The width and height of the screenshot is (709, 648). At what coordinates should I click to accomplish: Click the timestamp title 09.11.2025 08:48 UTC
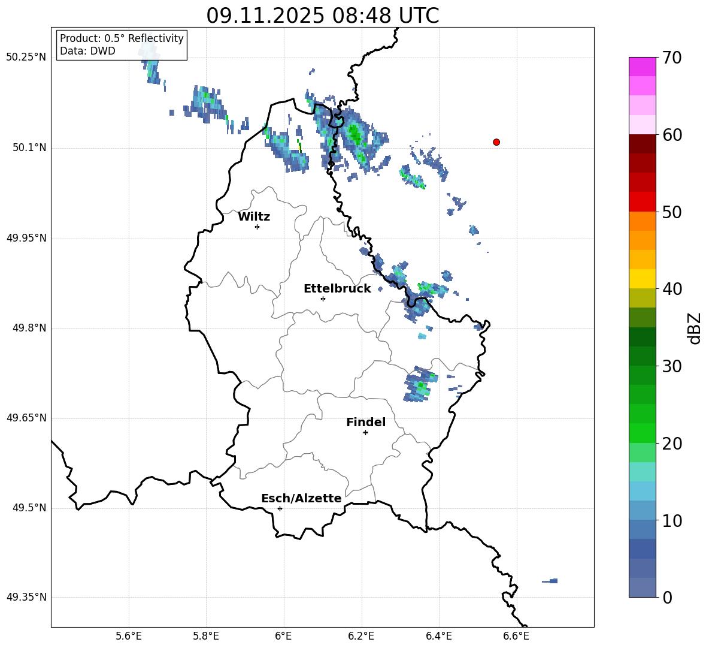pos(322,16)
